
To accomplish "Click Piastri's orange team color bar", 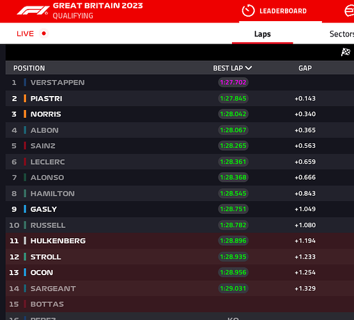I will click(x=25, y=99).
